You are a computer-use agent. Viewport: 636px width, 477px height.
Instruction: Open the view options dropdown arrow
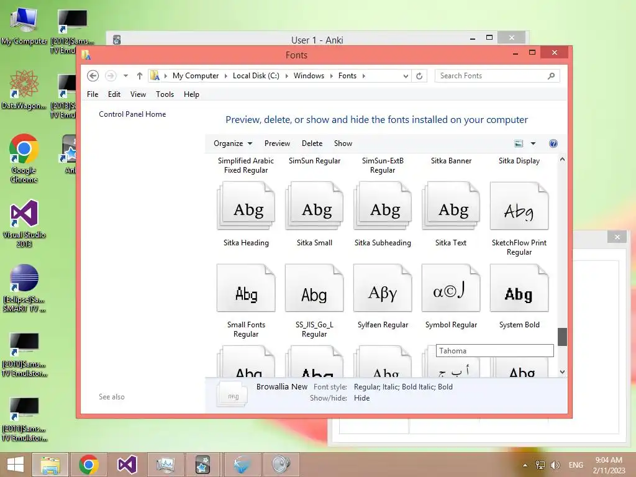533,143
